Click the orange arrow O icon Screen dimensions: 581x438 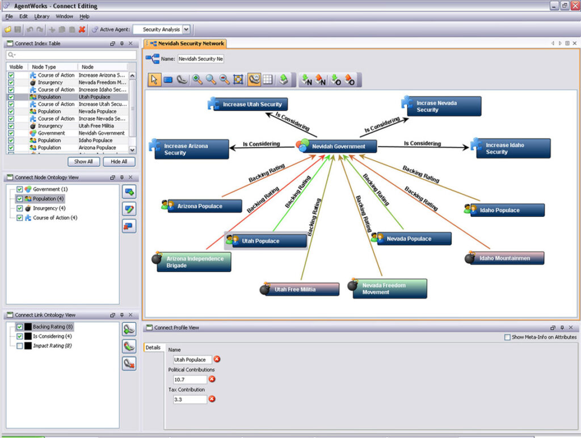tap(350, 79)
